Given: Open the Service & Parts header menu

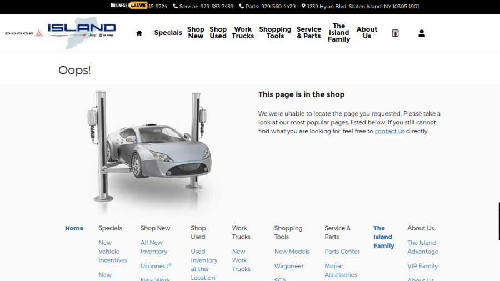Looking at the screenshot, I should coord(309,33).
